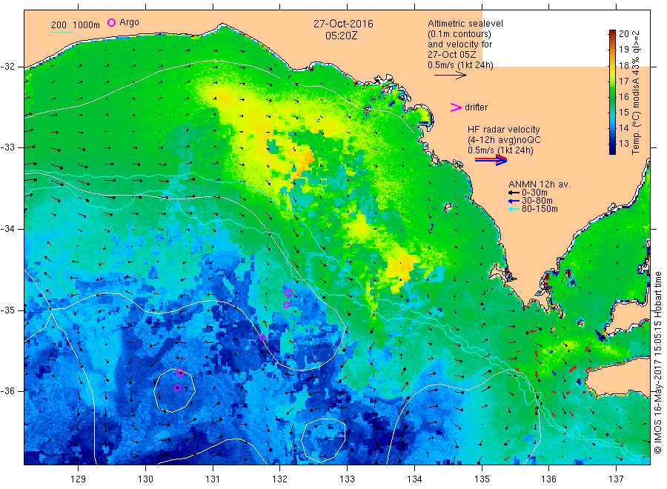
Task: Select the larger Argo circle near 132.1E
Action: tap(288, 293)
